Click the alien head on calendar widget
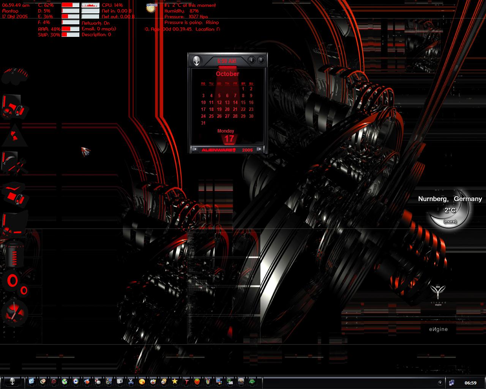 tap(197, 61)
